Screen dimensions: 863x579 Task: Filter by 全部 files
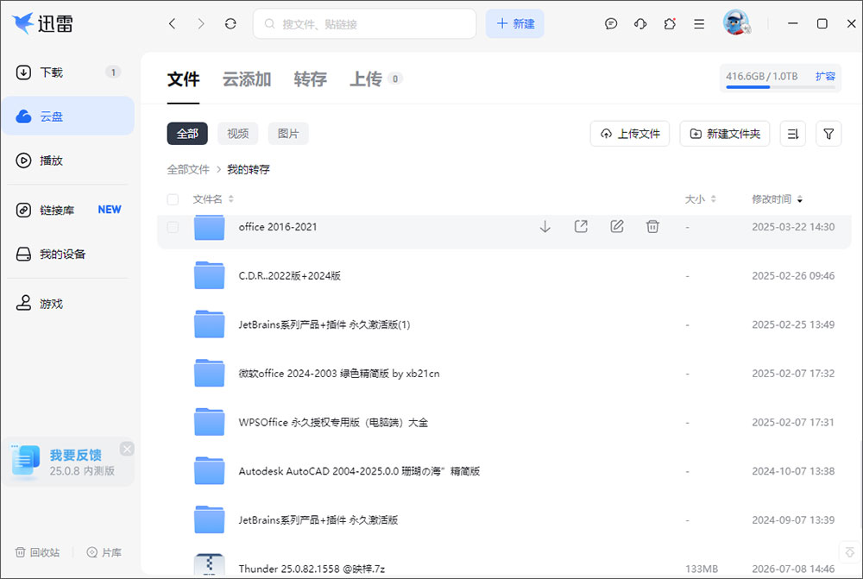187,134
